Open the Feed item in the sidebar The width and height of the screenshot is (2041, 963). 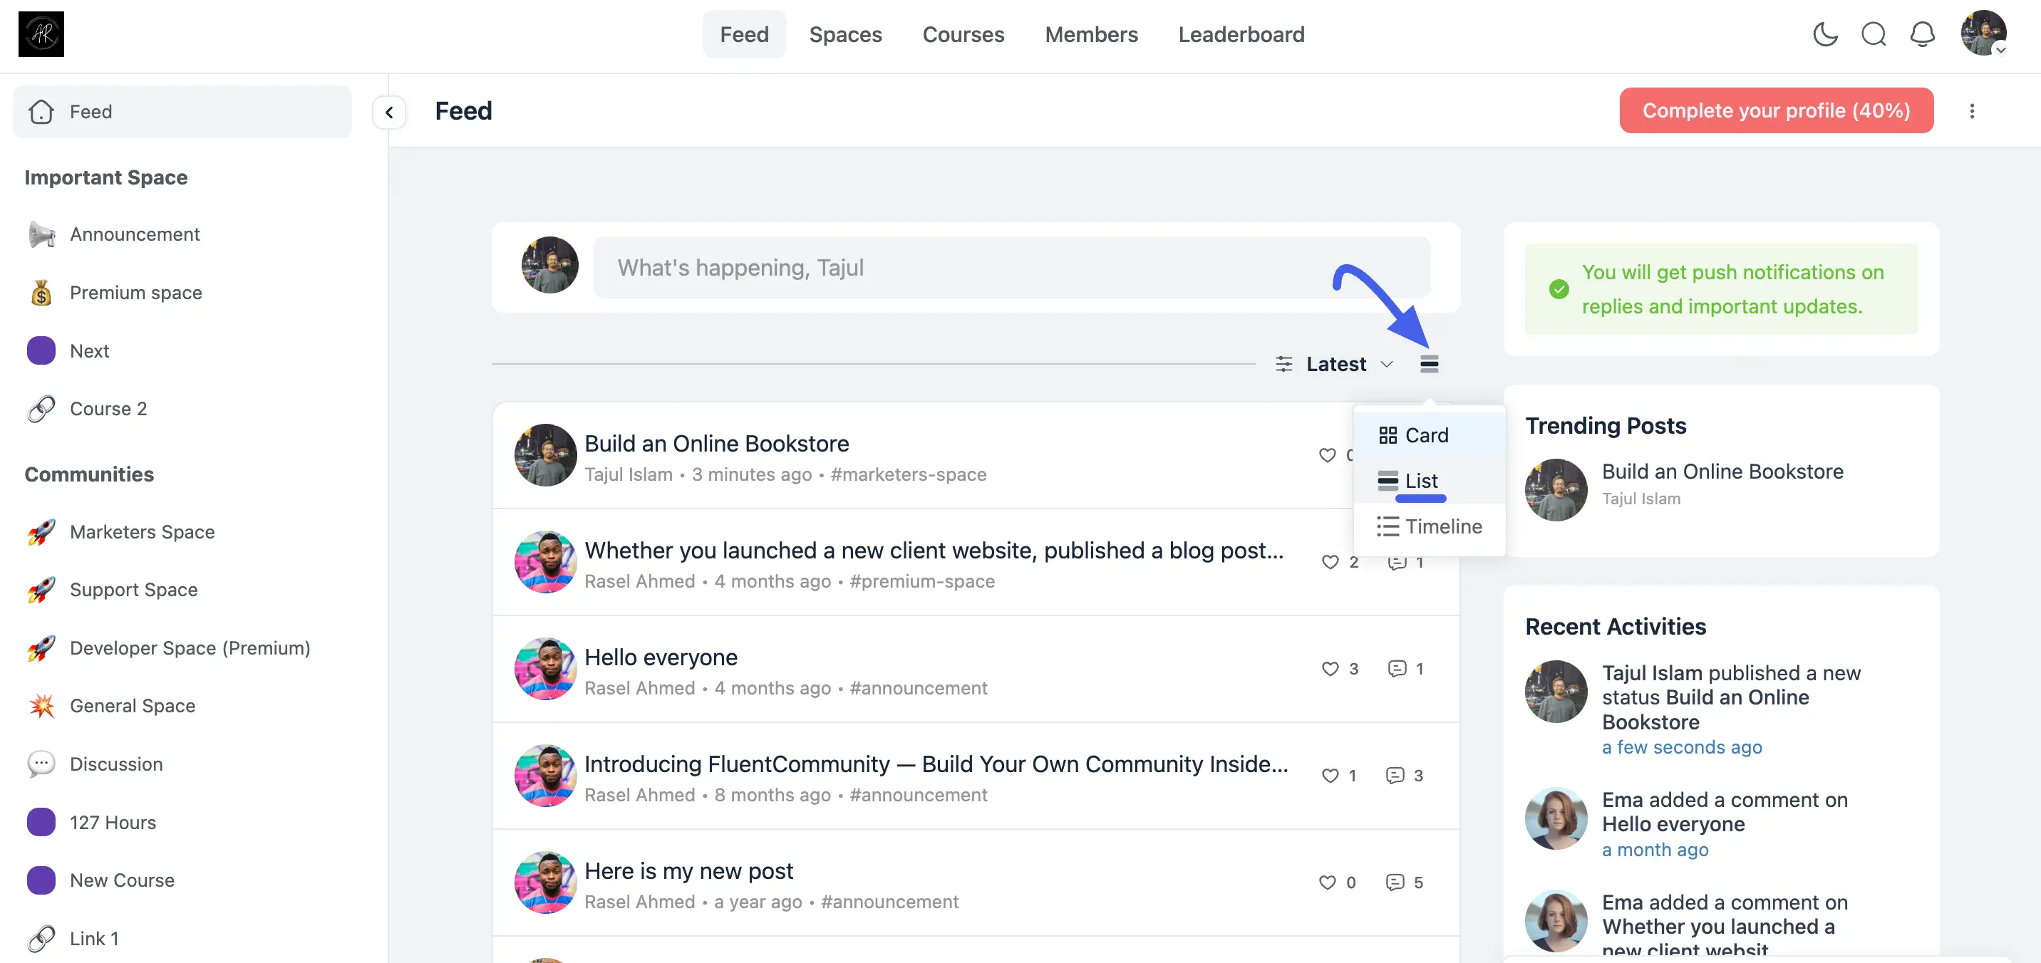click(x=182, y=112)
